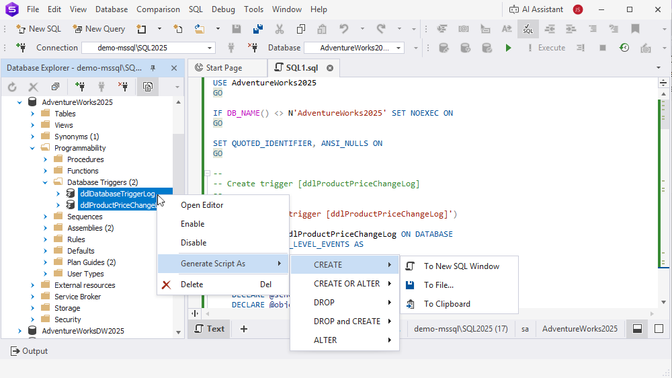Click the New Connection plug icon in explorer
Screen dimensions: 672x378
pyautogui.click(x=80, y=87)
